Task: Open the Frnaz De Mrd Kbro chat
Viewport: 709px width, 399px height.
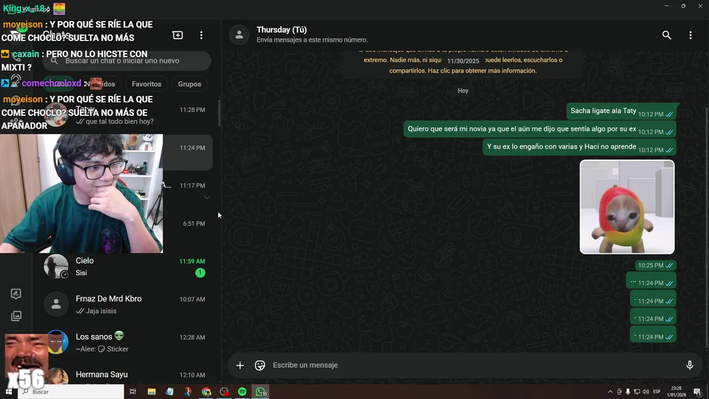Action: [127, 304]
